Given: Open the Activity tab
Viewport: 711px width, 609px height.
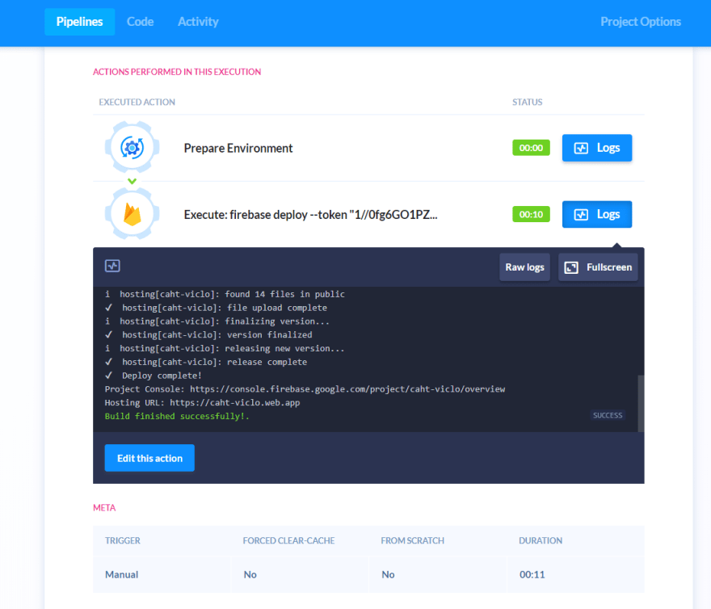Looking at the screenshot, I should tap(198, 22).
